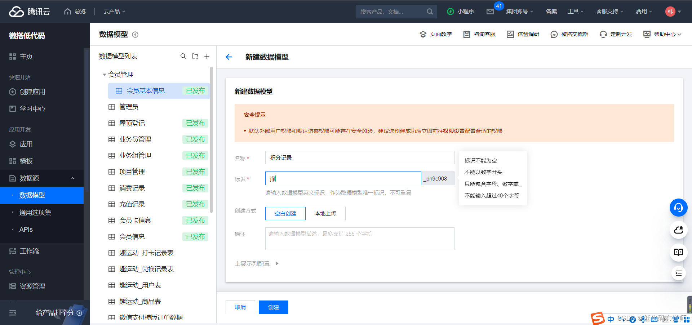Open the user avatar account menu
Viewport: 692px width, 325px height.
pyautogui.click(x=673, y=12)
